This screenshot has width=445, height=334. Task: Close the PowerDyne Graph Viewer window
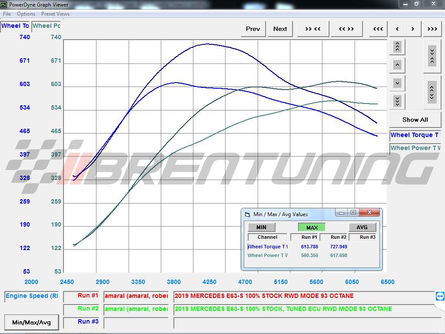[x=433, y=4]
